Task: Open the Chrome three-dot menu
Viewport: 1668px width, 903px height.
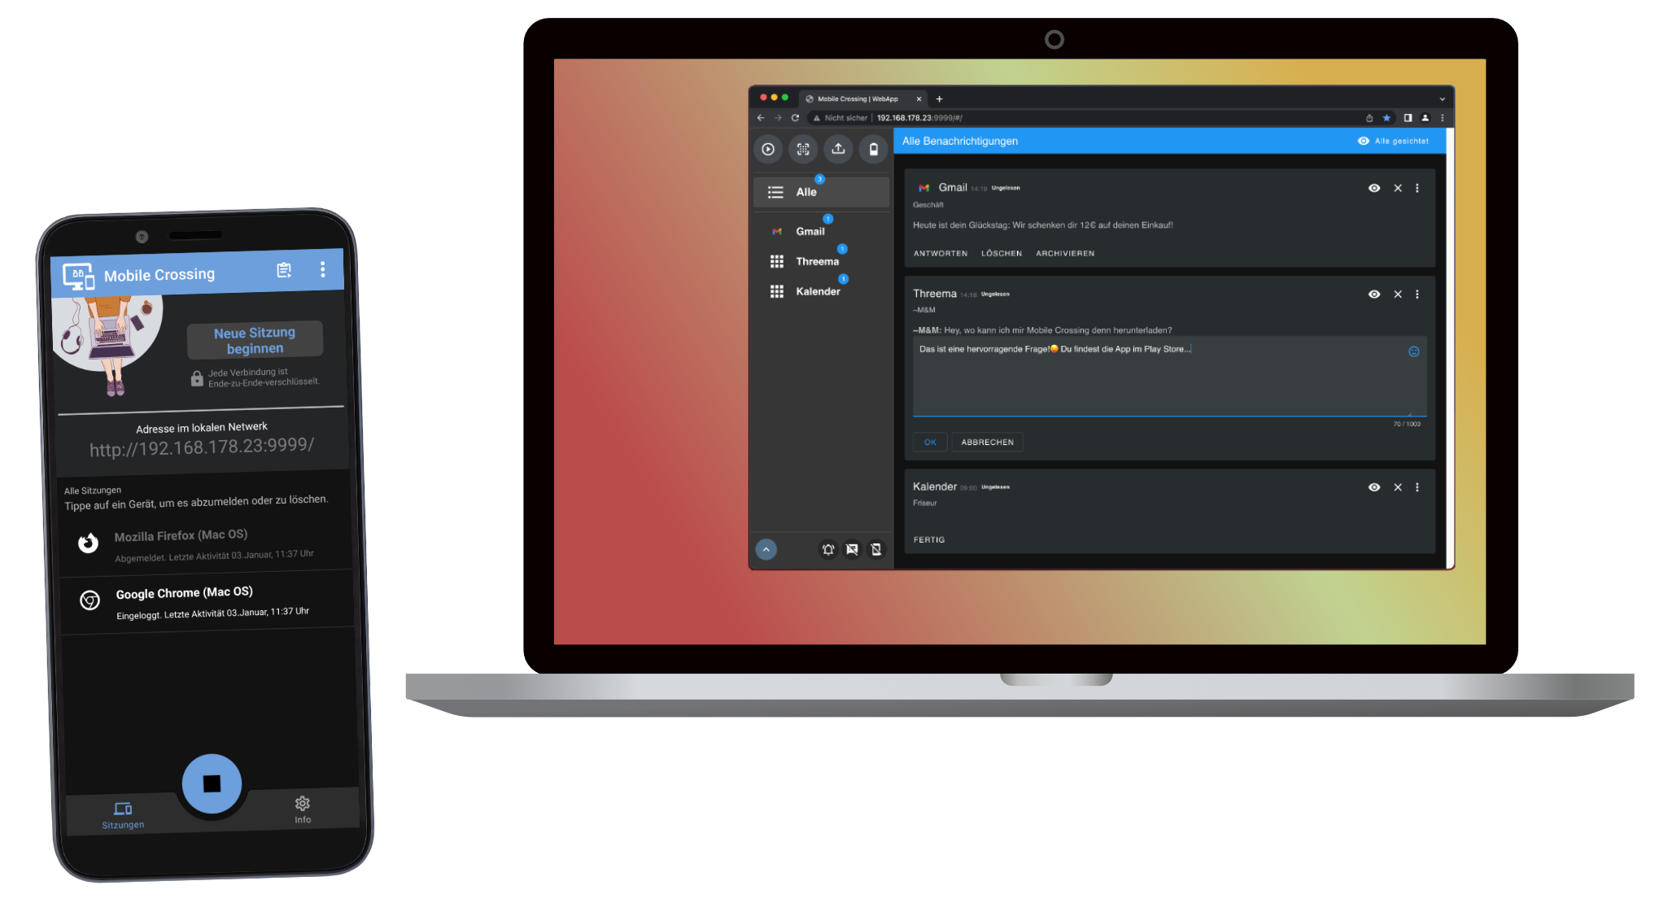Action: (1443, 118)
